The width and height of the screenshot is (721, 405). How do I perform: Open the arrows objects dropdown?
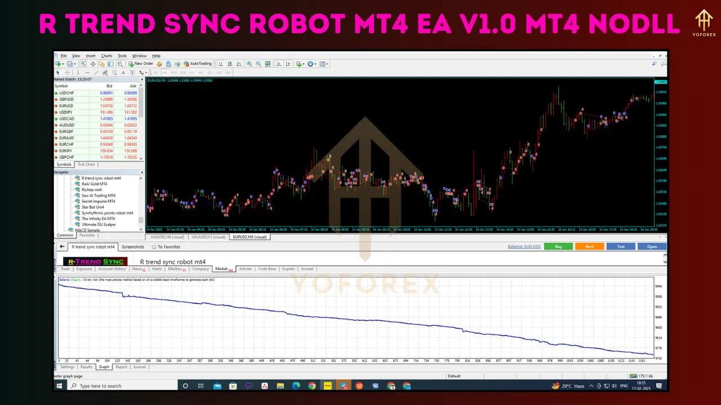143,73
